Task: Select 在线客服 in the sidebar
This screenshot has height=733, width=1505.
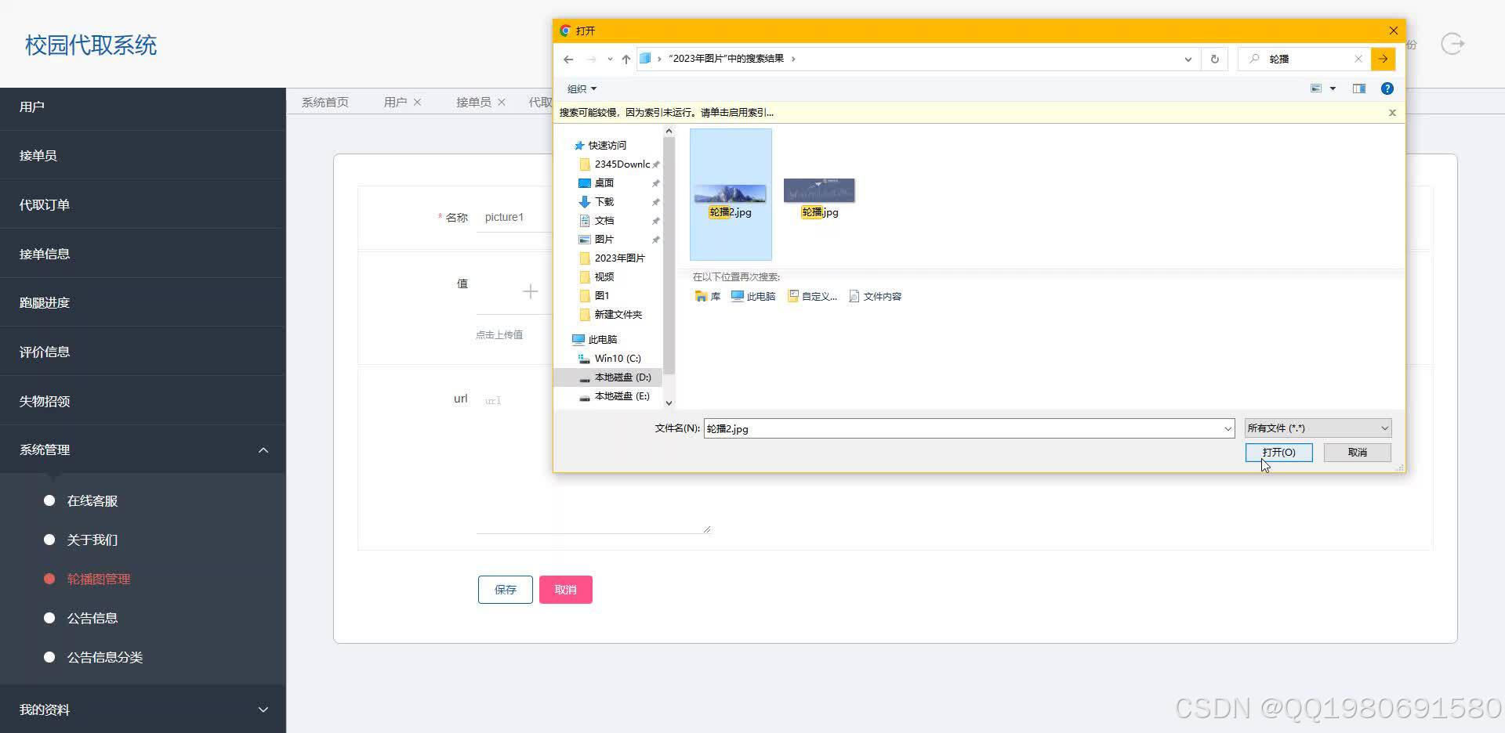Action: [x=91, y=500]
